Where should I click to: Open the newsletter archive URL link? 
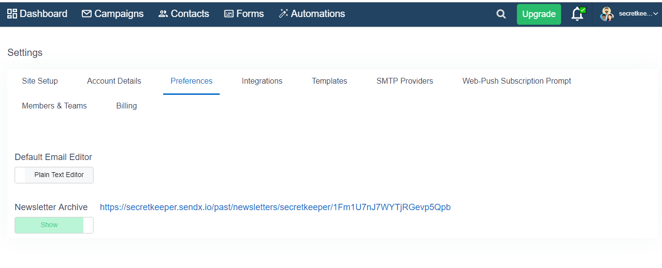(275, 207)
